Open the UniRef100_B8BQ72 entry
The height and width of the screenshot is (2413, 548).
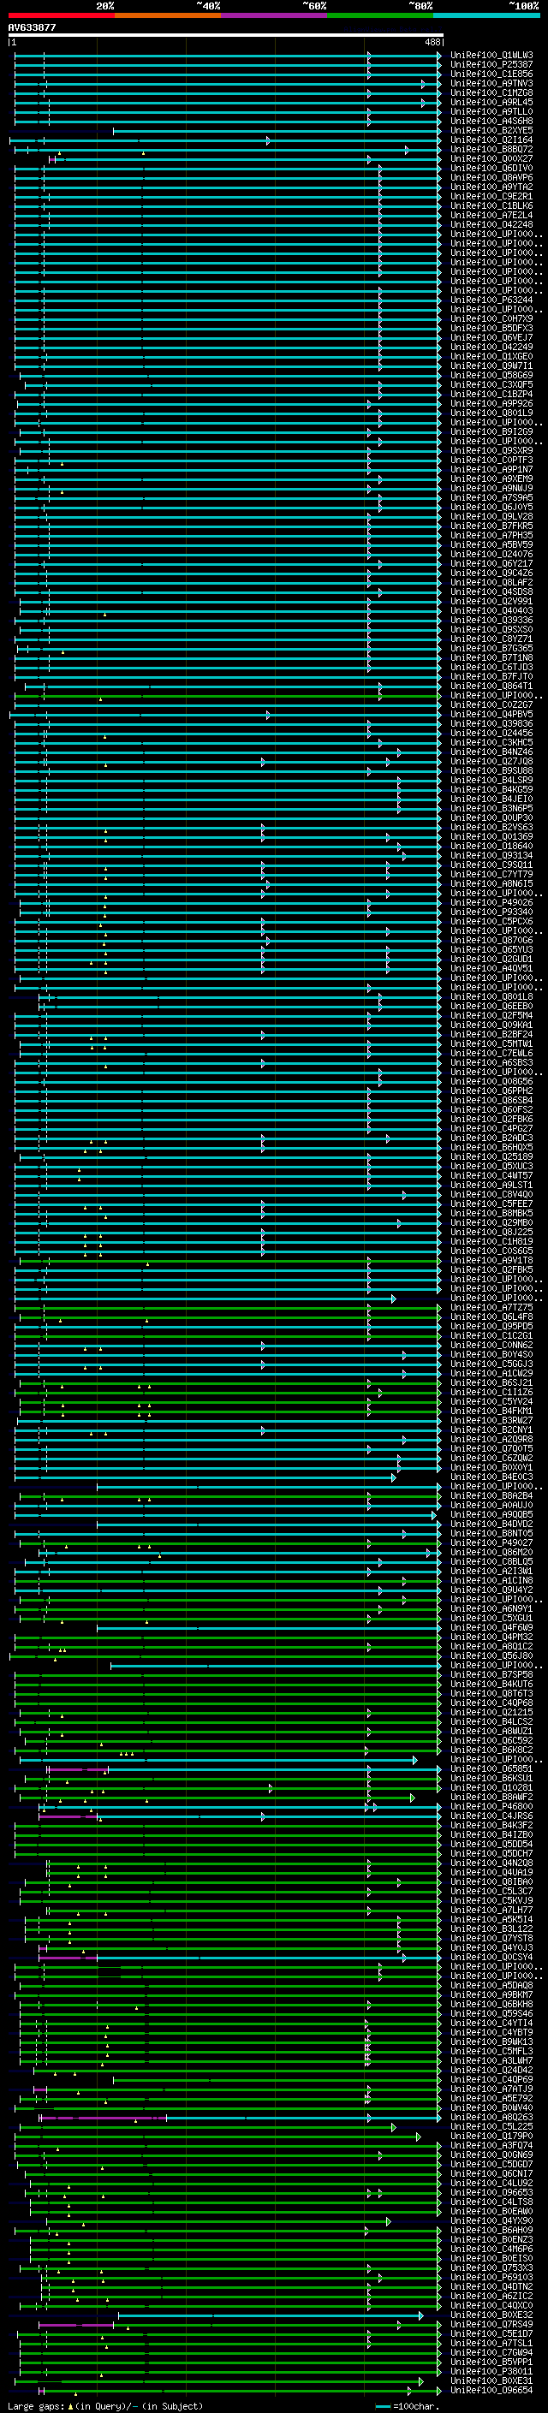(491, 149)
